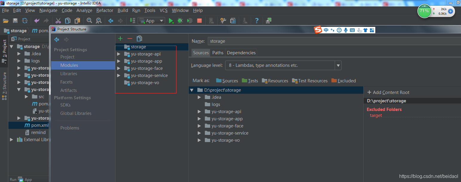The width and height of the screenshot is (461, 182).
Task: Click the Project Structure toolbar icon
Action: (x=233, y=21)
